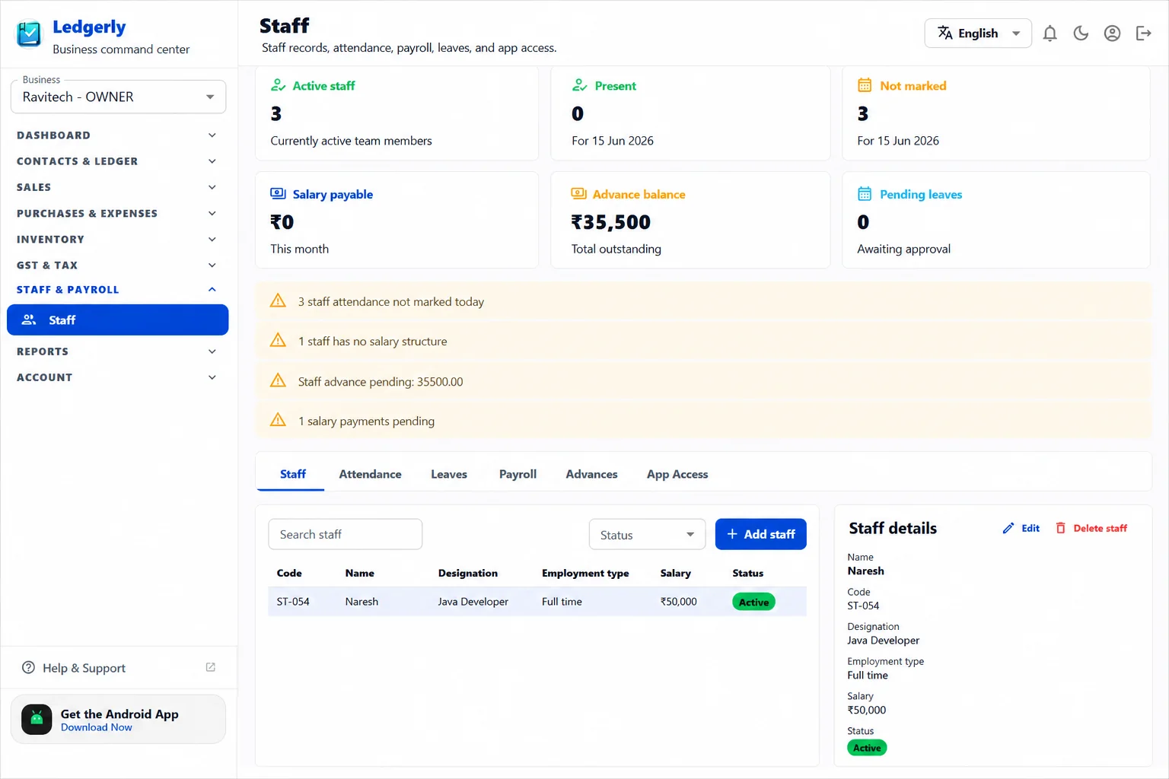Click the Advance balance icon
The height and width of the screenshot is (779, 1169).
(579, 193)
